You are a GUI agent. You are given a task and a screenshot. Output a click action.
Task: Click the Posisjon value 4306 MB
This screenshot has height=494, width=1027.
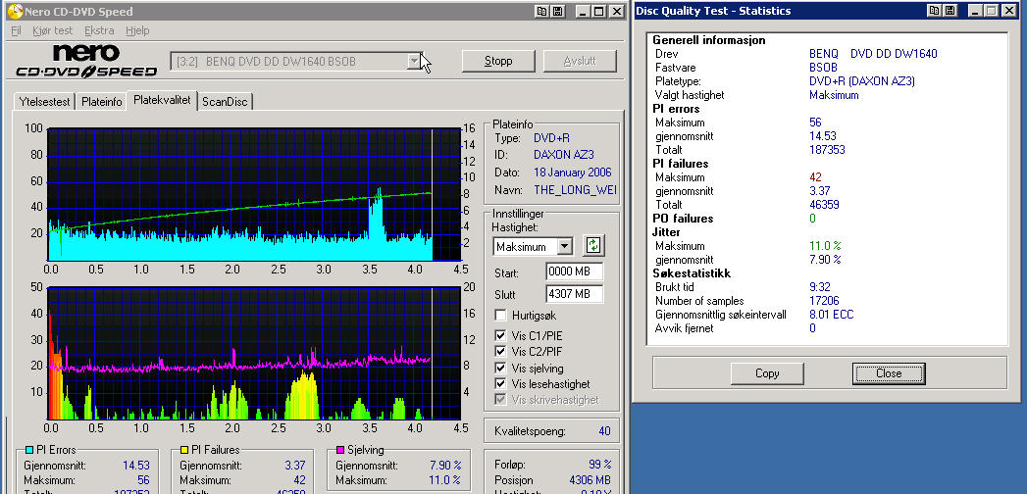591,479
